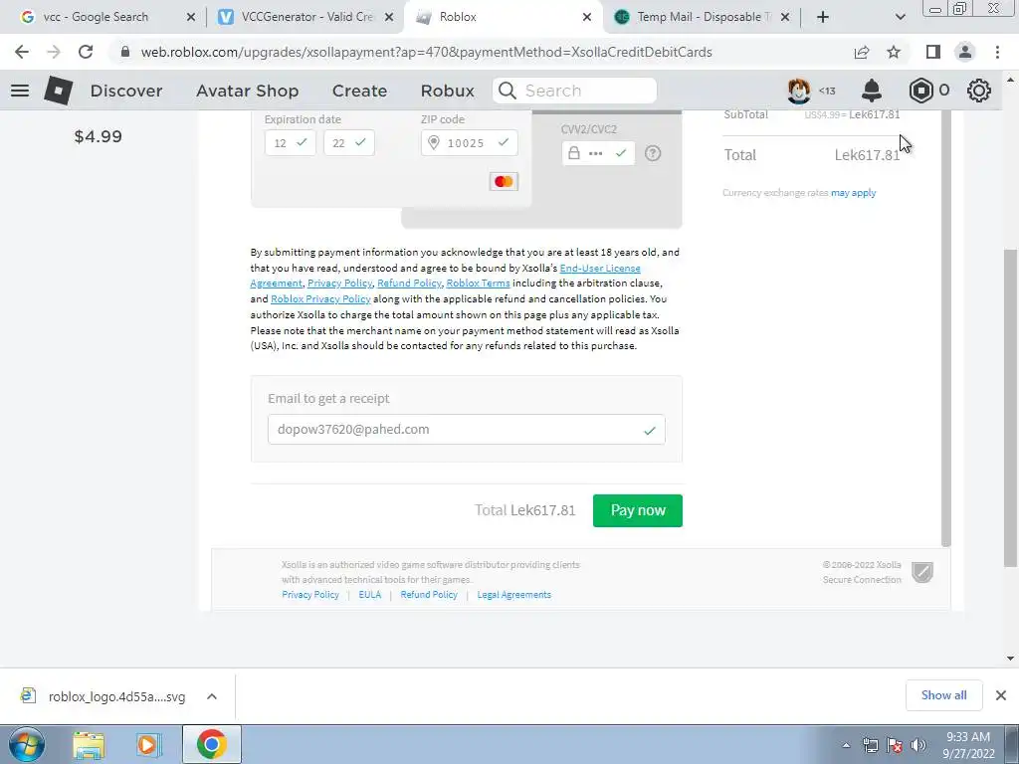
Task: Open the Roblox hamburger navigation menu
Action: tap(20, 91)
